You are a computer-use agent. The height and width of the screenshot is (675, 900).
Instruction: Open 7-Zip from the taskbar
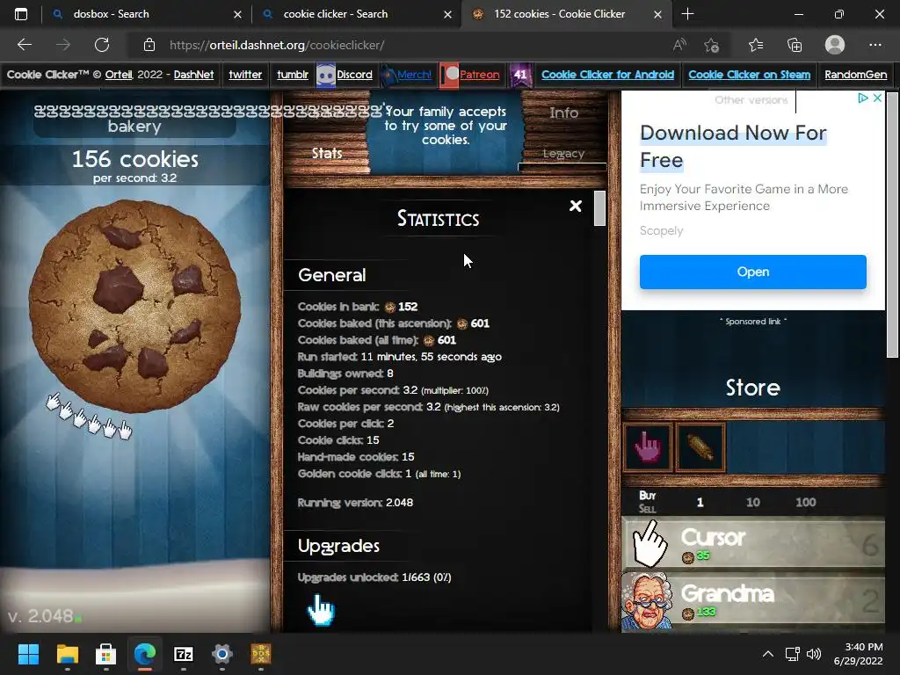183,654
